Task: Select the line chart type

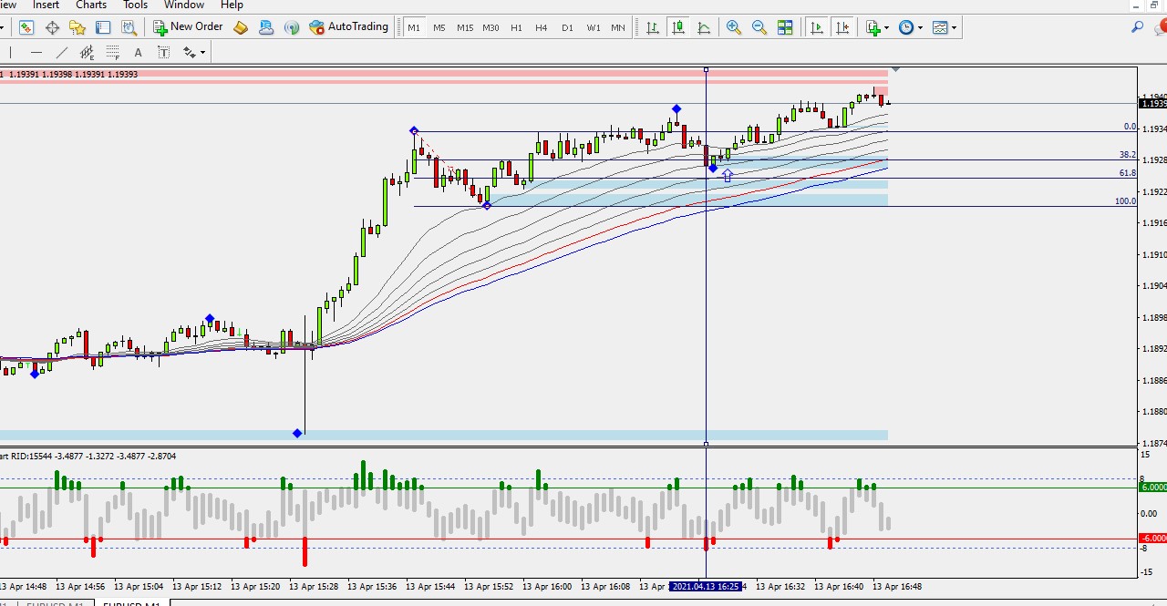Action: click(704, 27)
